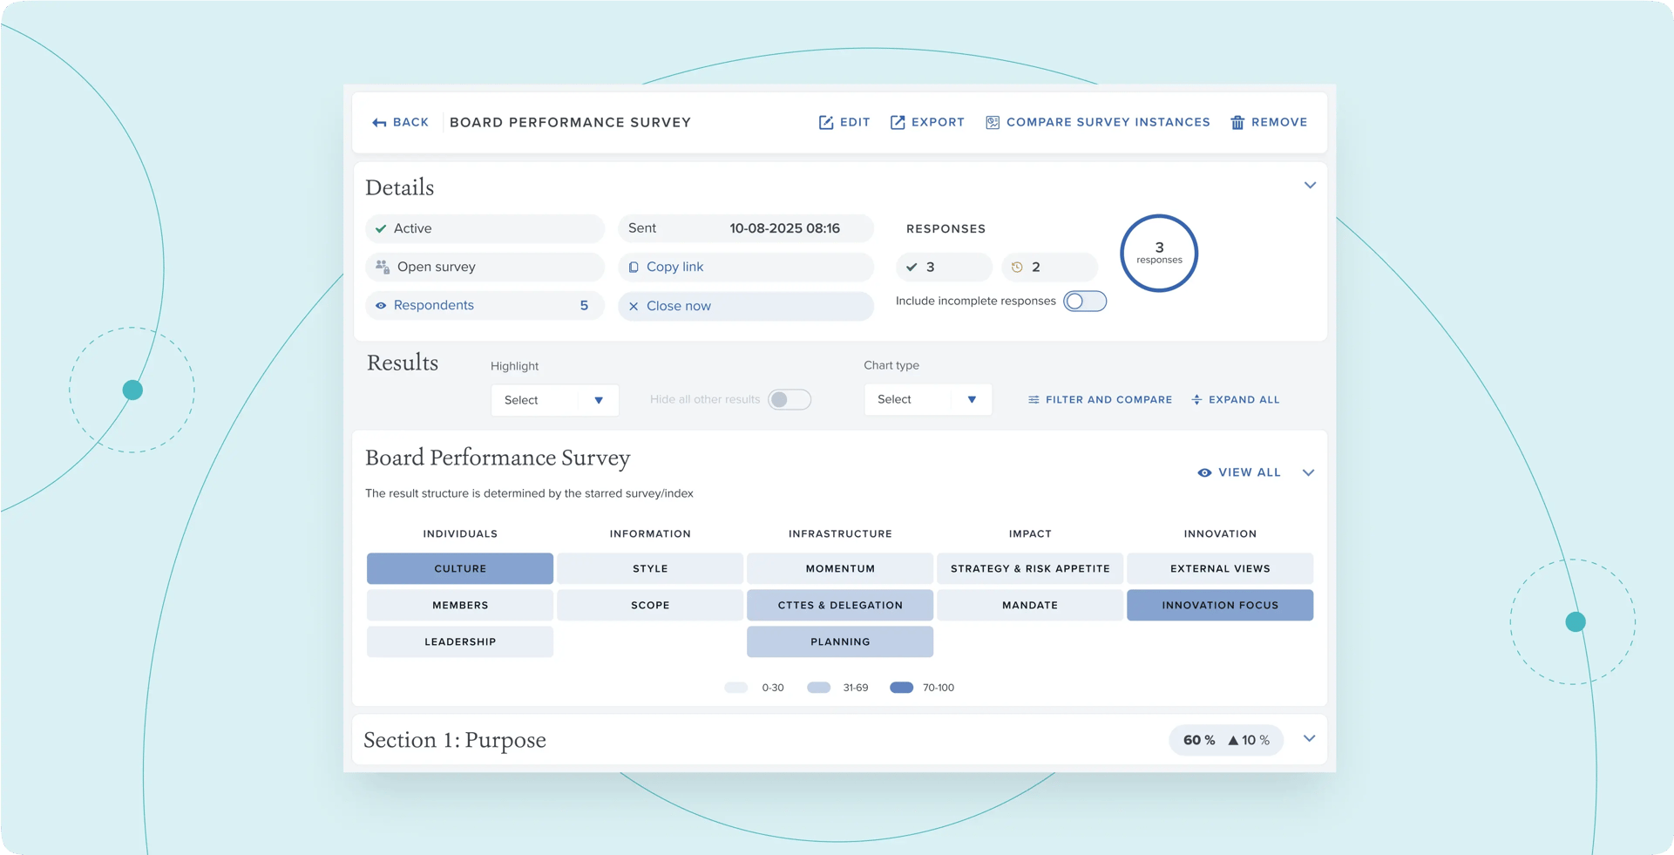Click the Export icon
Screen dimensions: 1674x855
[x=898, y=122]
